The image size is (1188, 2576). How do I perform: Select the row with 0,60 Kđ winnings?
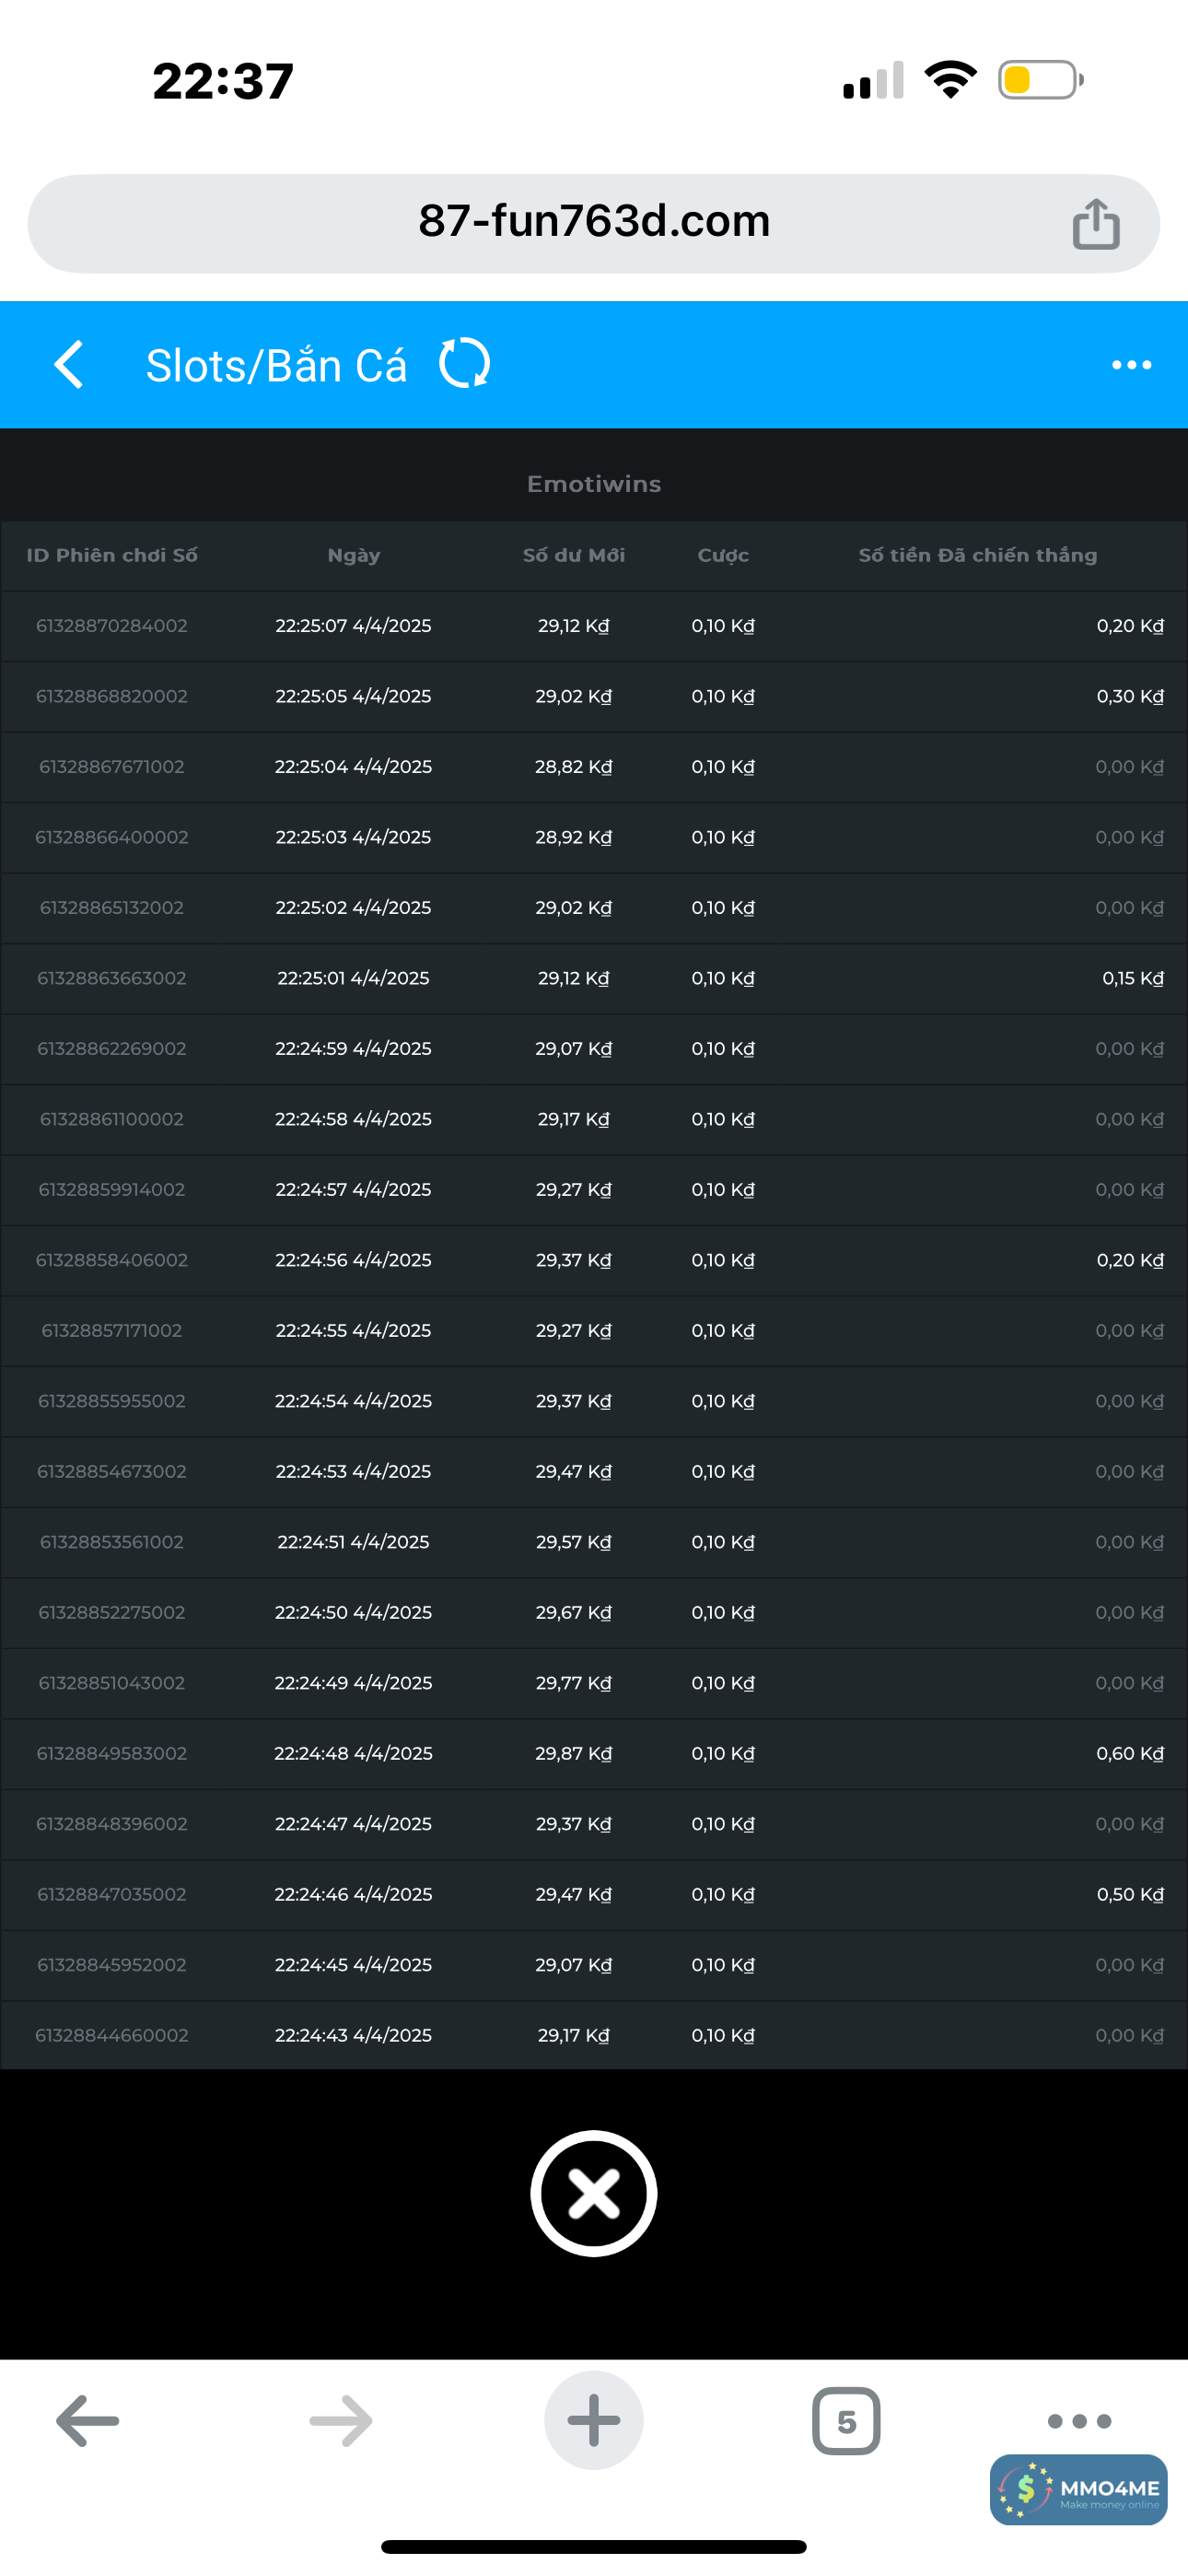593,1754
